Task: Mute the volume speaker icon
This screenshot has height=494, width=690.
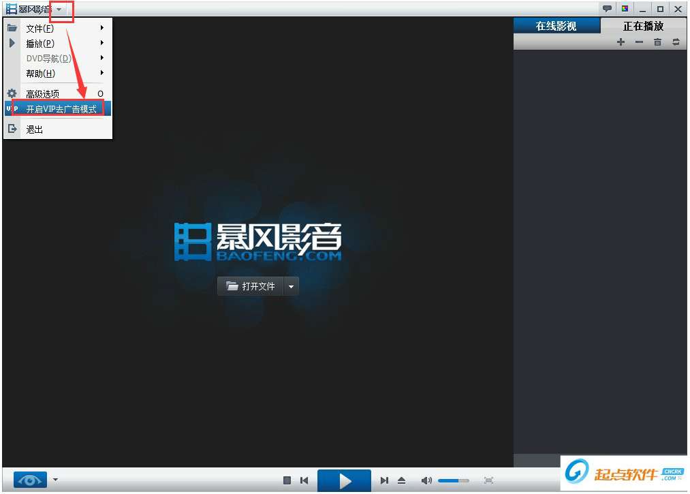Action: pos(426,480)
